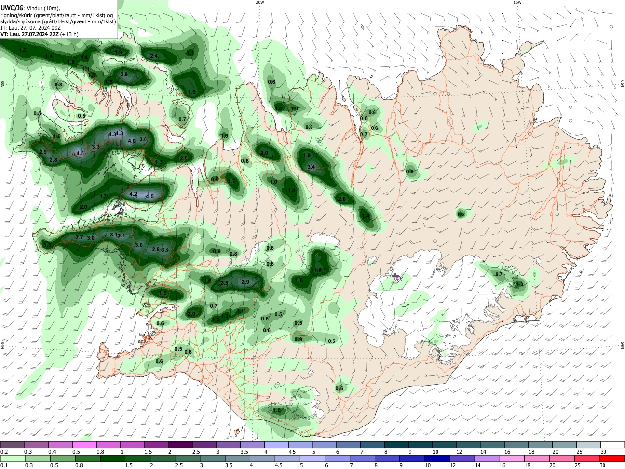The image size is (625, 469).
Task: Click the purple 0.5 snow value on the glacier
Action: pyautogui.click(x=397, y=278)
